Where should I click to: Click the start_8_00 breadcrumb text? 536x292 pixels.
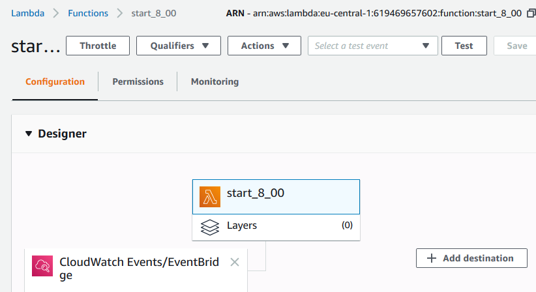coord(154,13)
